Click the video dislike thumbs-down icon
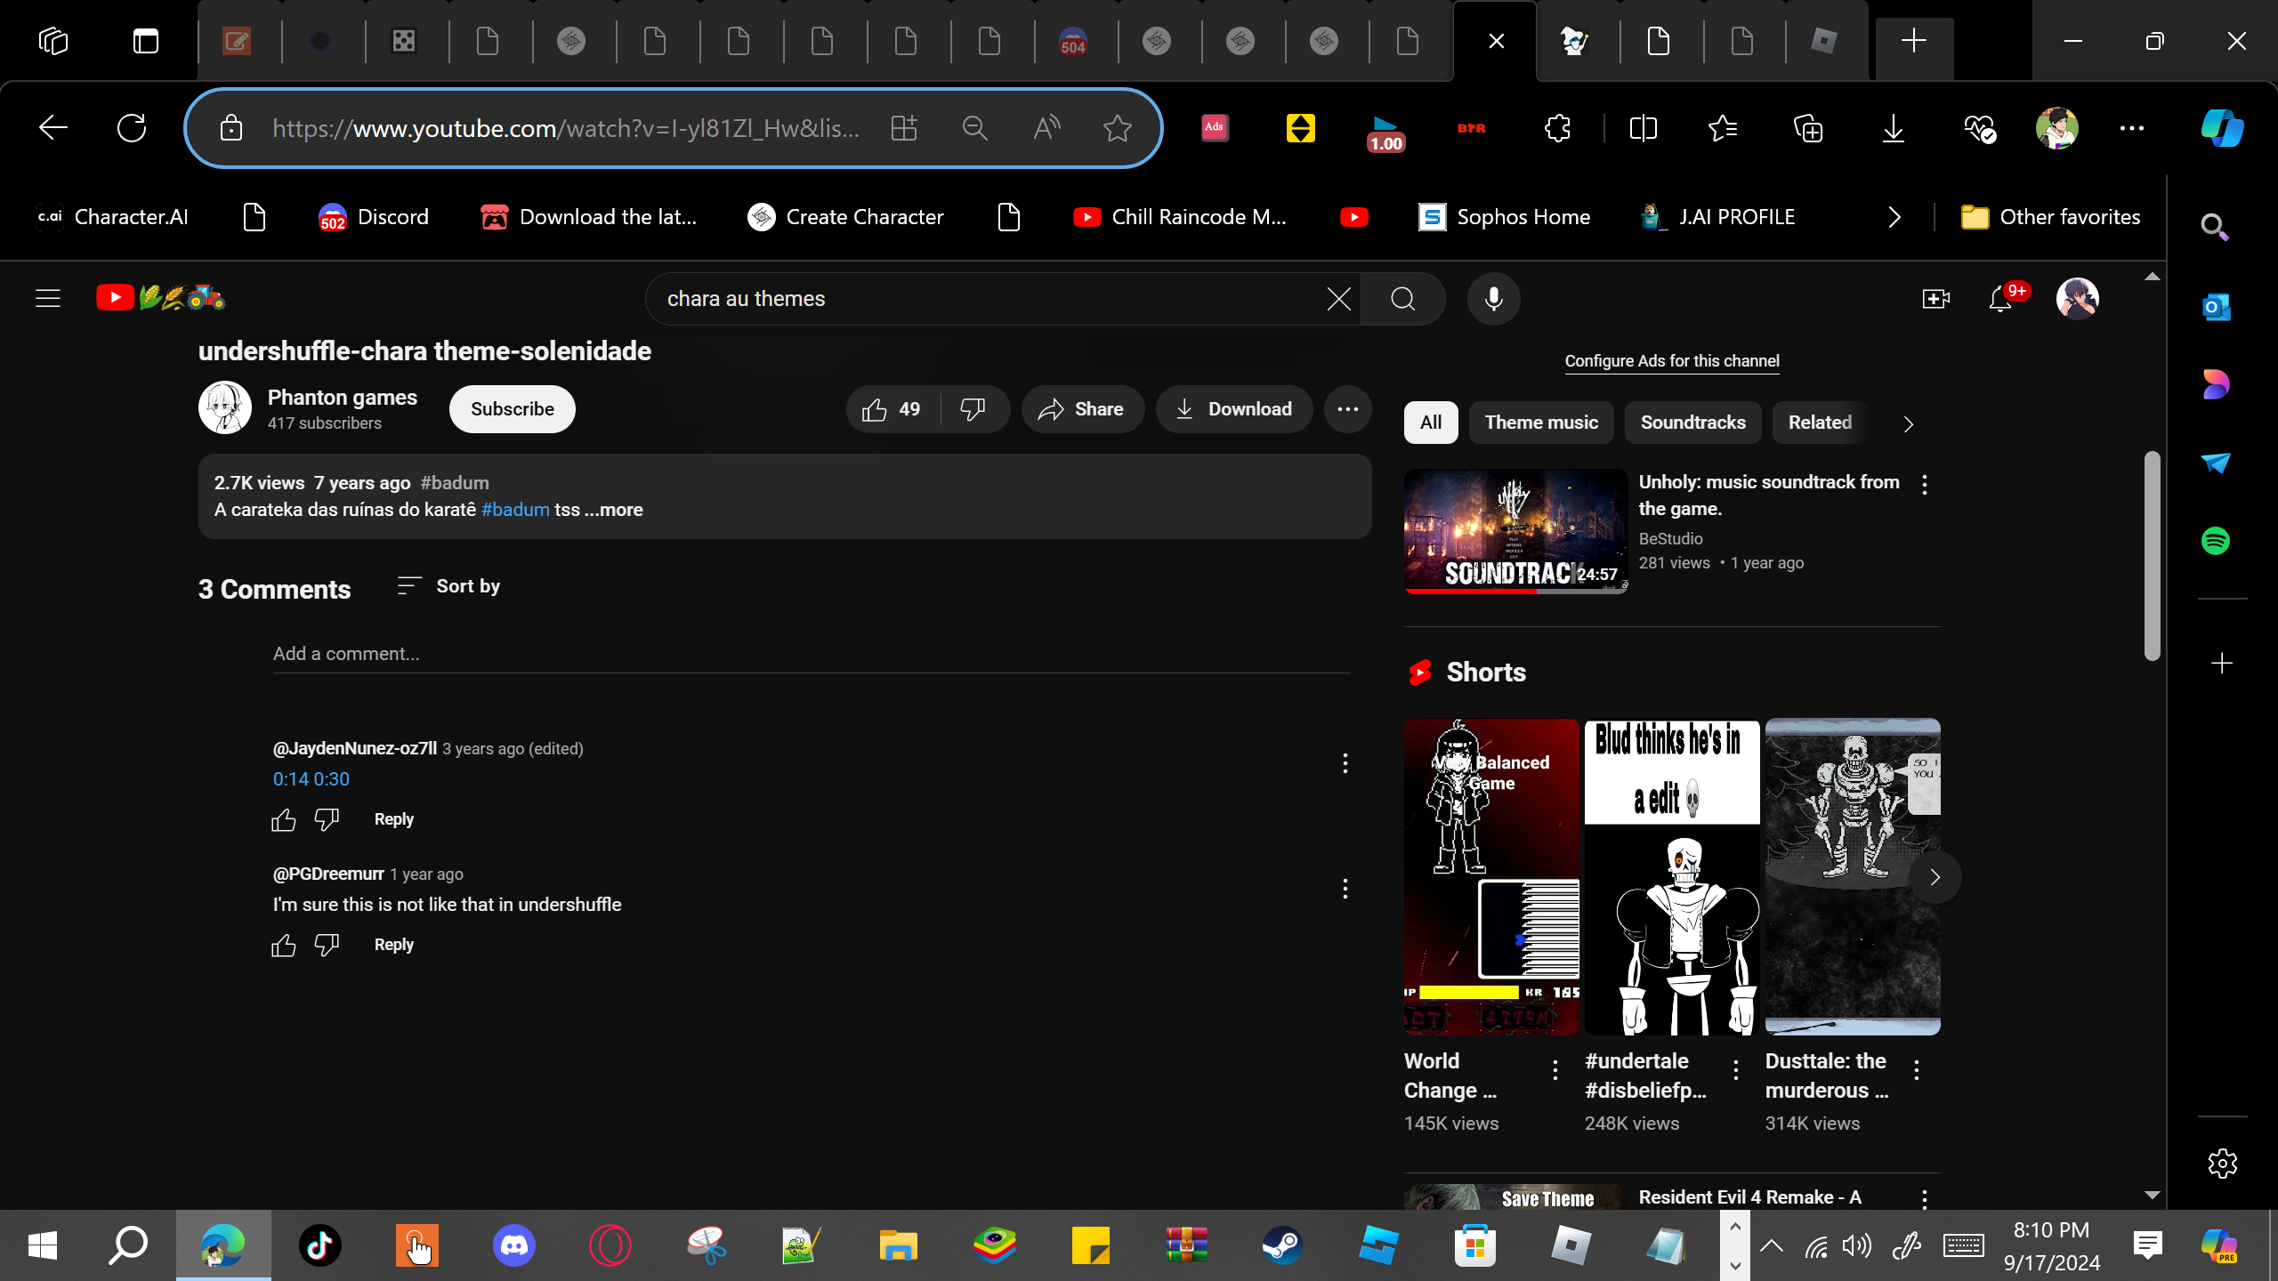The height and width of the screenshot is (1281, 2278). point(973,409)
